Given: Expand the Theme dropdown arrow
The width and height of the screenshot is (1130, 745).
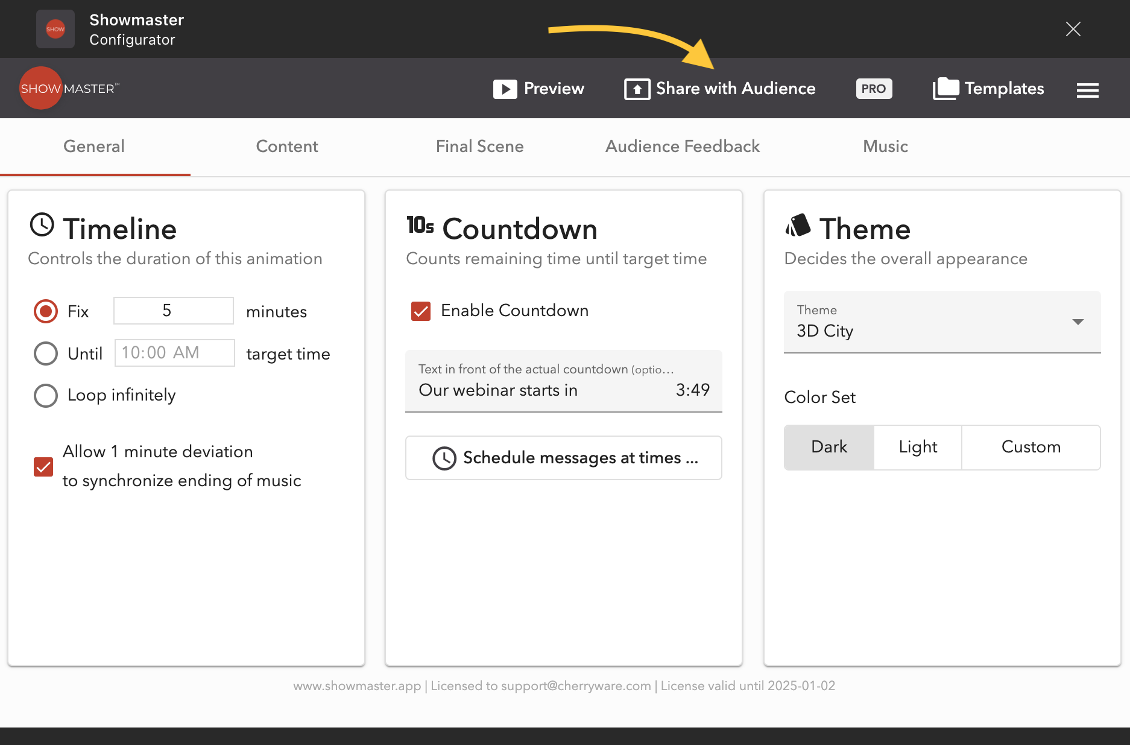Looking at the screenshot, I should pyautogui.click(x=1078, y=322).
